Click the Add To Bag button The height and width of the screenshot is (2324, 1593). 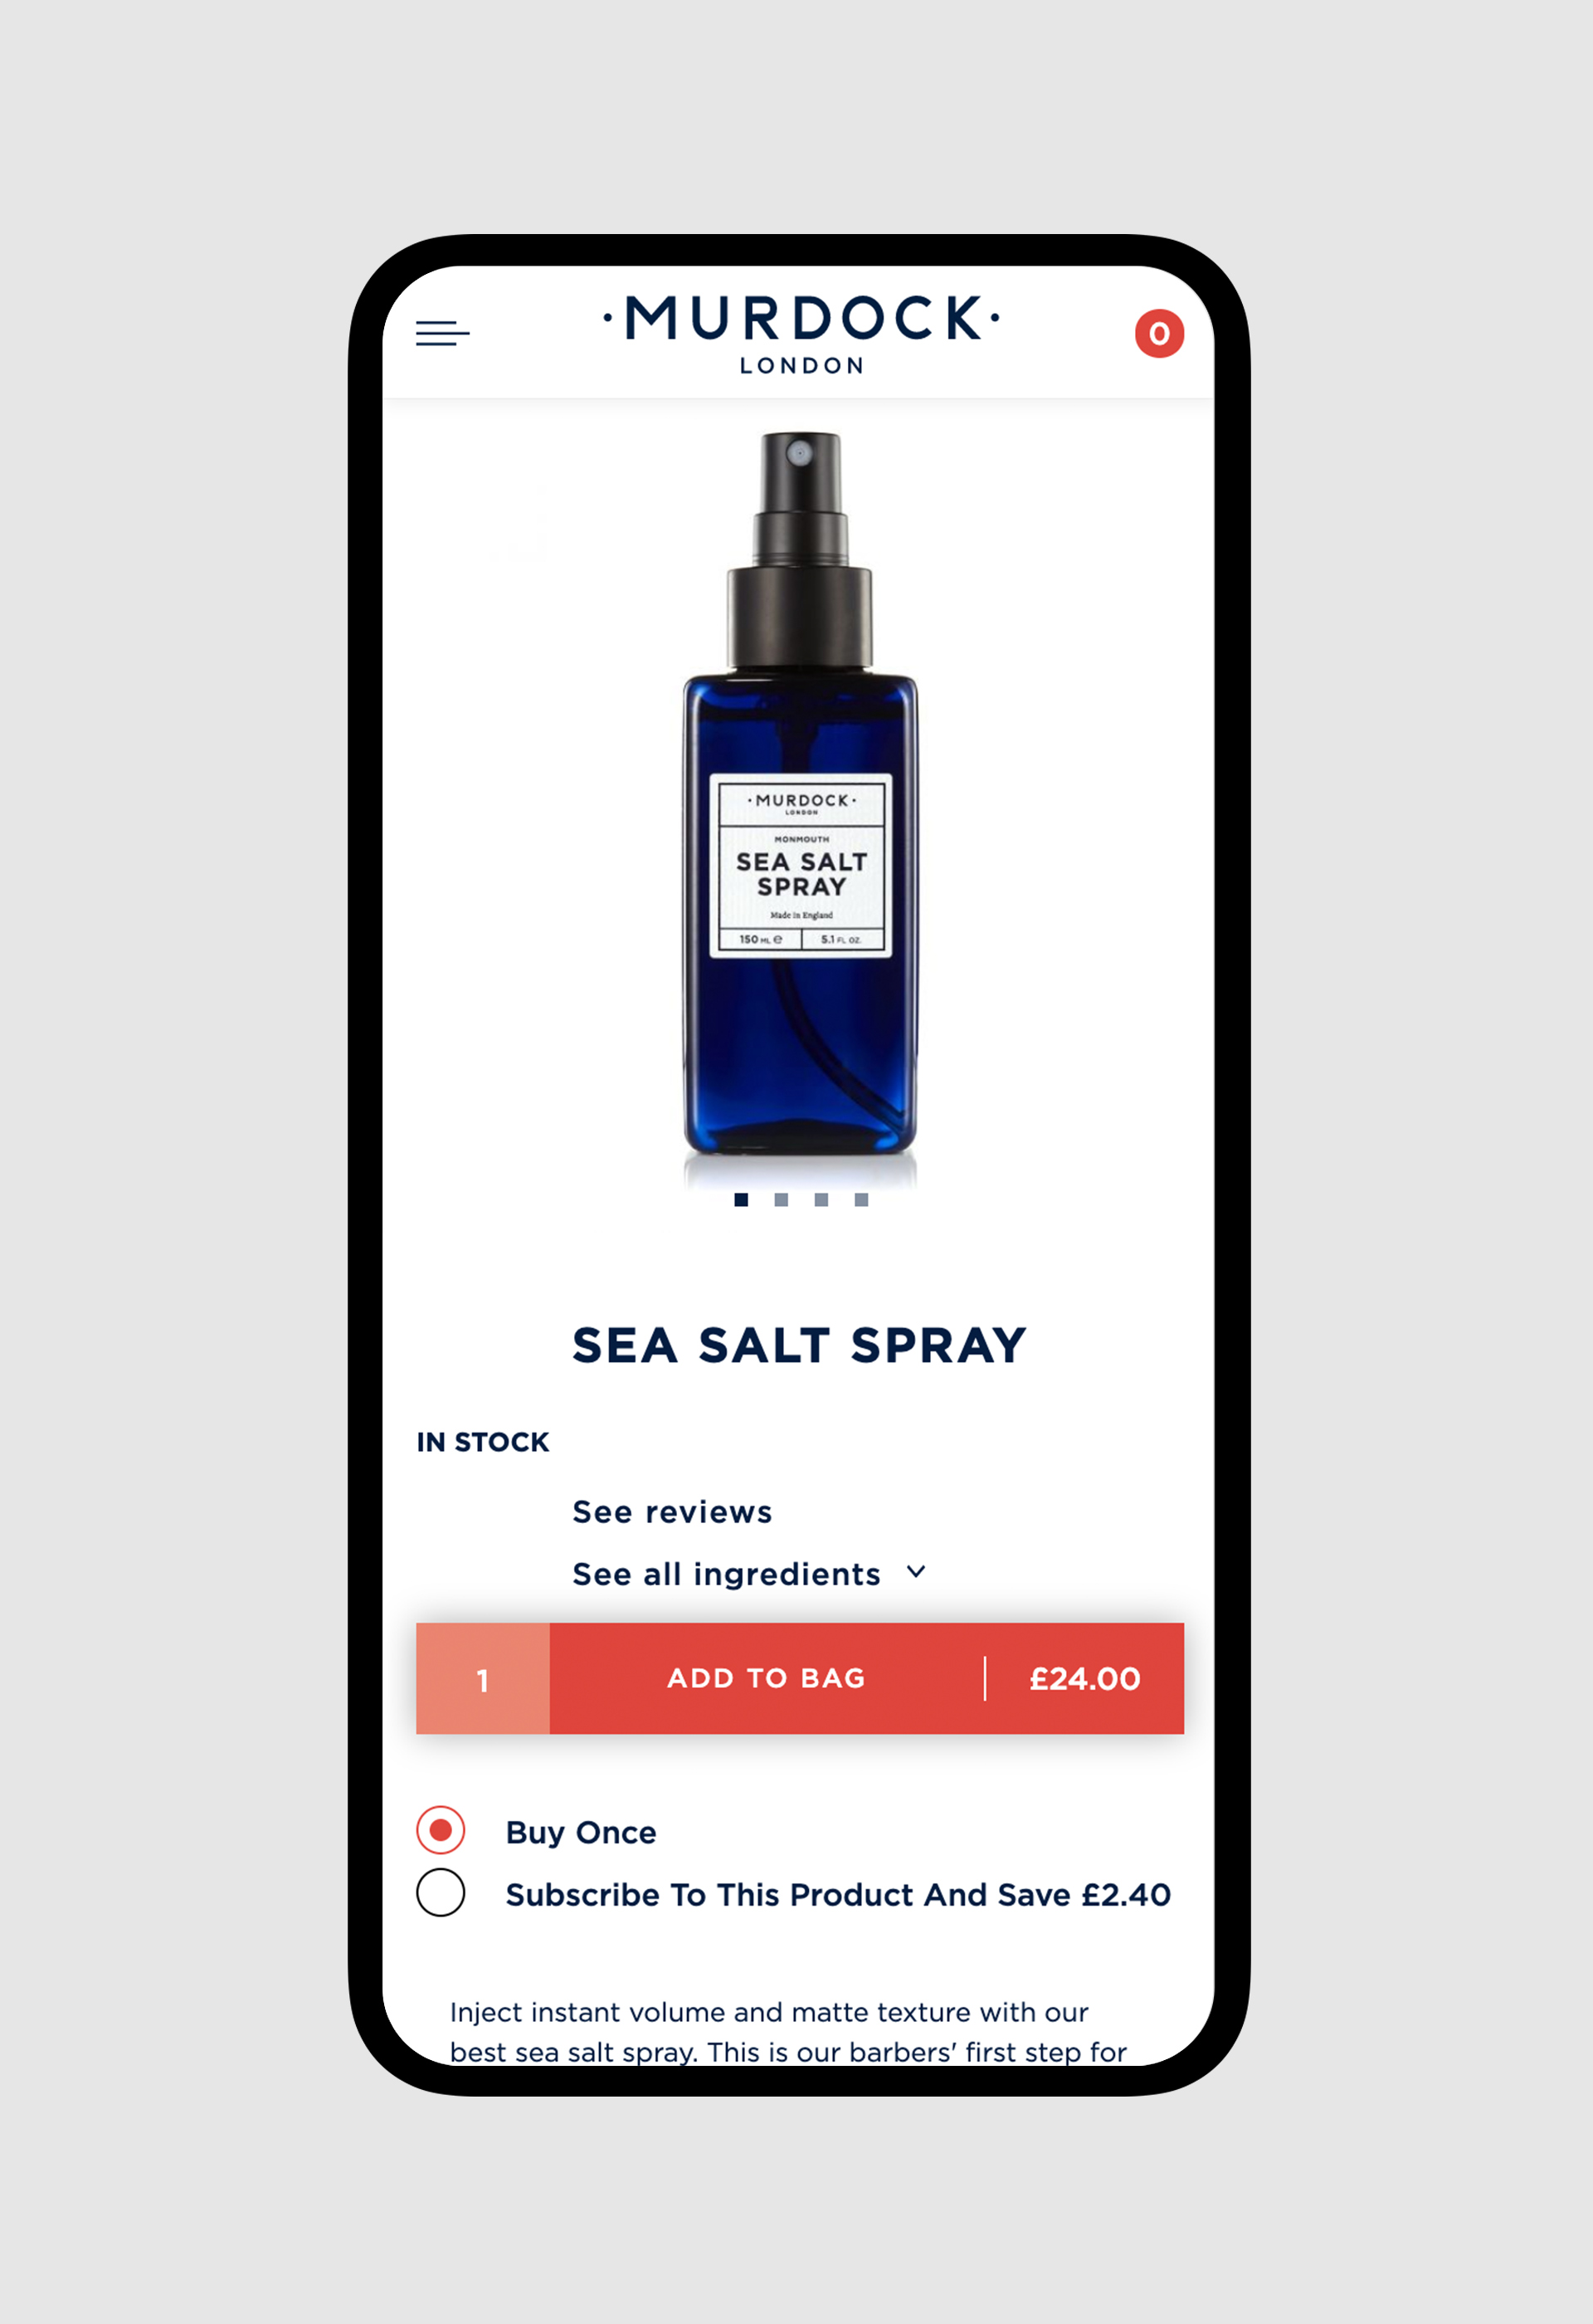point(767,1678)
